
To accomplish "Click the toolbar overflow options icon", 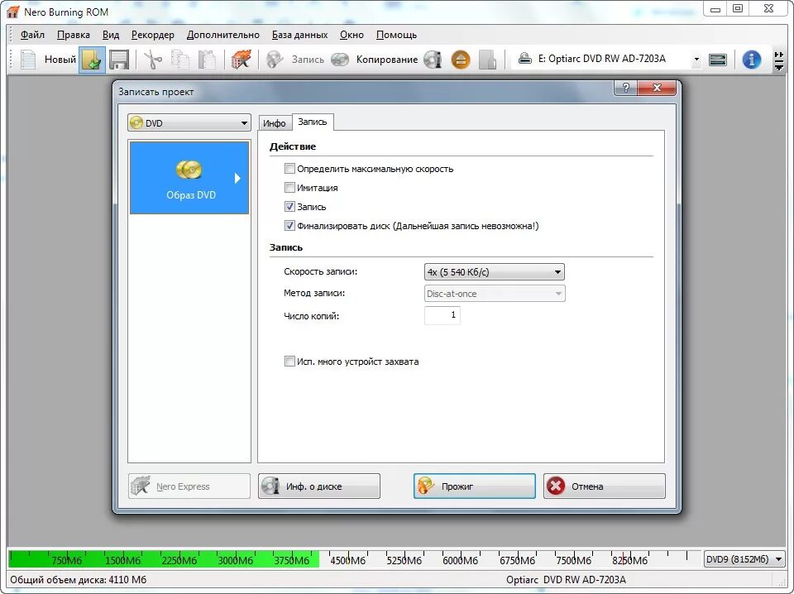I will point(779,60).
